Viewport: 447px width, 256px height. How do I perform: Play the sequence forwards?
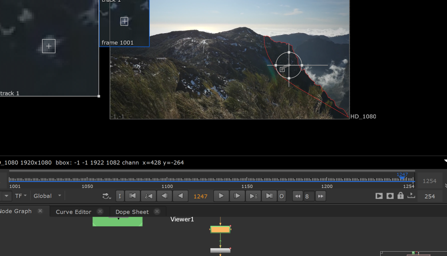click(221, 196)
